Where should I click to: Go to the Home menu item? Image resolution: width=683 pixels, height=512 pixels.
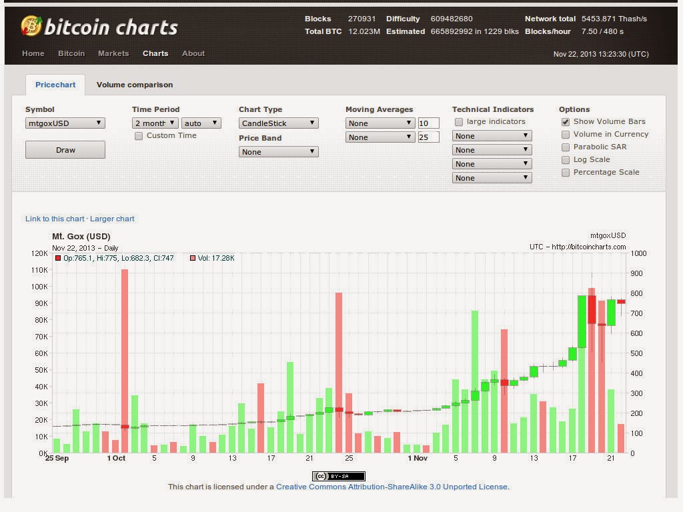(33, 53)
